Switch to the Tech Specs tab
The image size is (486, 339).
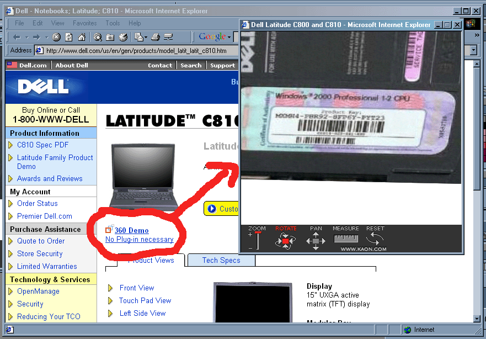pyautogui.click(x=221, y=261)
